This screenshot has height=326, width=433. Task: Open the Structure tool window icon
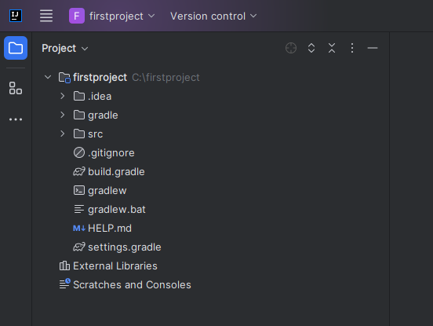pos(16,88)
